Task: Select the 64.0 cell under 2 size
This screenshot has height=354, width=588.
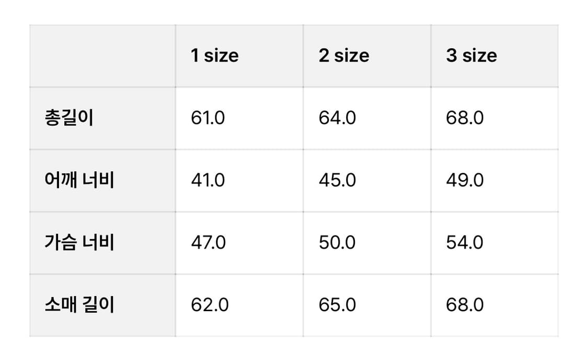Action: coord(337,118)
